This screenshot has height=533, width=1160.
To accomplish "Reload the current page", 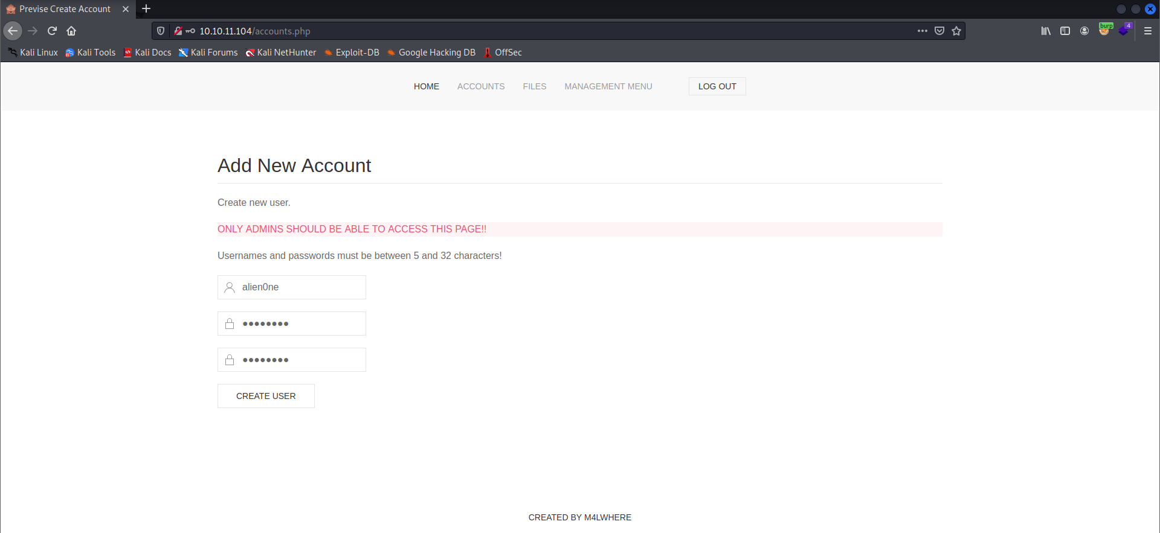I will [x=52, y=31].
